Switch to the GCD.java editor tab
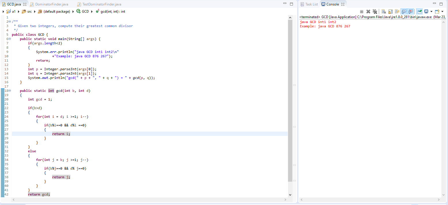Viewport: 448px width, 205px height. (x=14, y=4)
